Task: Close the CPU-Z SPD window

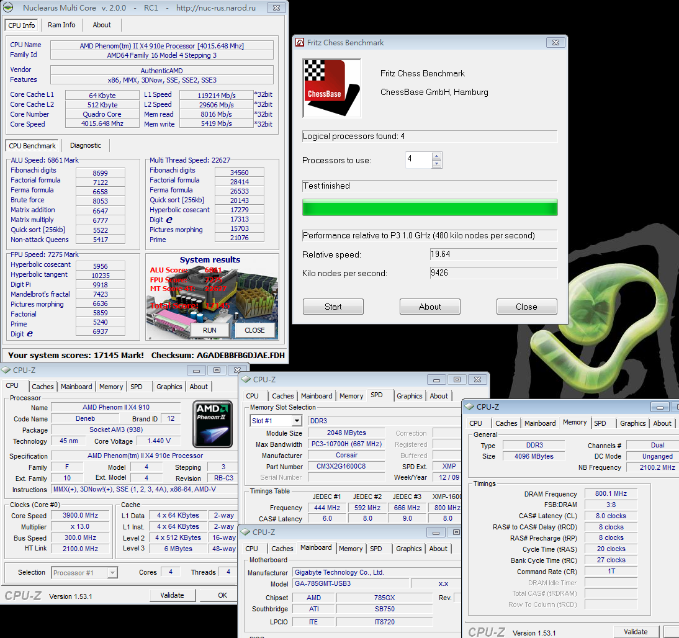Action: pos(477,380)
